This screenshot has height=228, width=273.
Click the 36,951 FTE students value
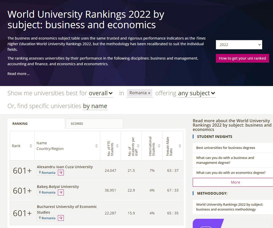coord(110,190)
